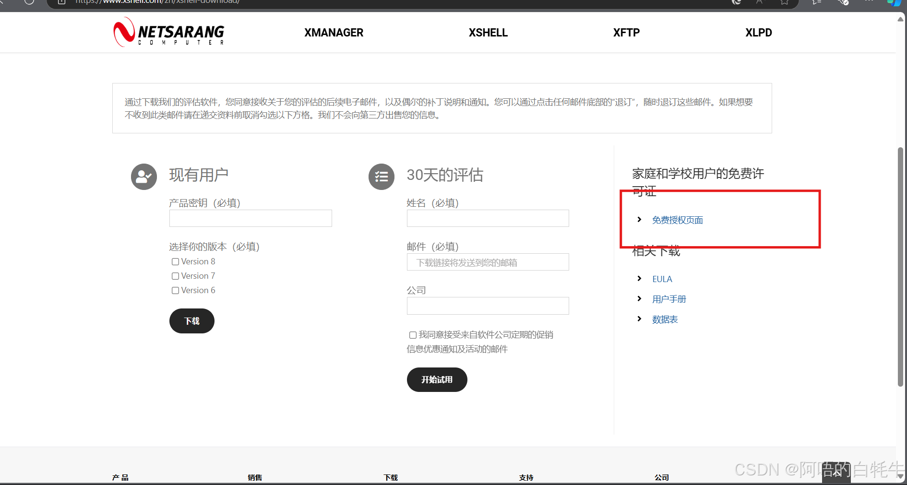Open the XSHELL menu
The width and height of the screenshot is (907, 485).
(x=488, y=33)
